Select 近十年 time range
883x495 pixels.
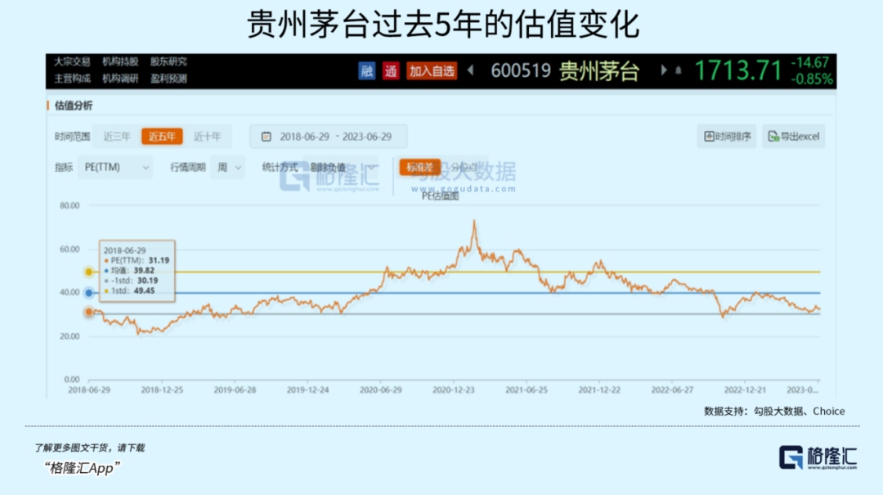coord(207,137)
